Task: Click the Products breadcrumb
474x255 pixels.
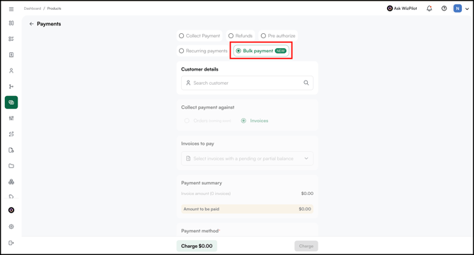Action: [54, 8]
